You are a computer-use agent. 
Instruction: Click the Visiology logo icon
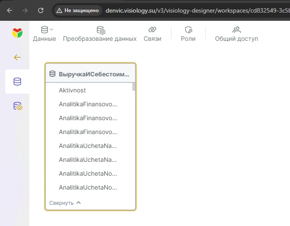17,33
